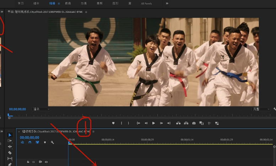Click timeline ruler playhead
The height and width of the screenshot is (166, 276).
[70, 143]
